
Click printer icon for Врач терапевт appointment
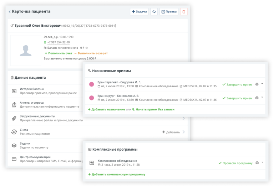(257, 84)
